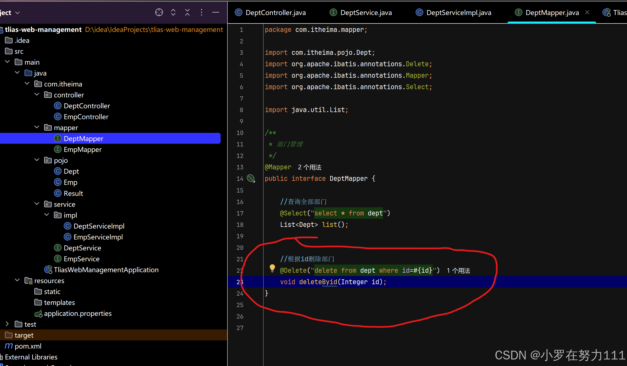Select application.properties file in tree
Viewport: 627px width, 366px height.
point(78,313)
